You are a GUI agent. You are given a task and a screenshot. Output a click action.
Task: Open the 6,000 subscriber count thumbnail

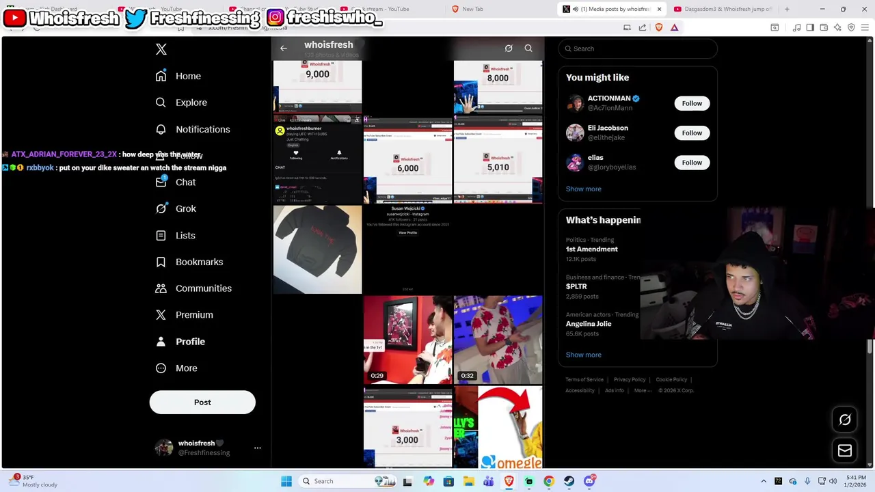click(408, 159)
